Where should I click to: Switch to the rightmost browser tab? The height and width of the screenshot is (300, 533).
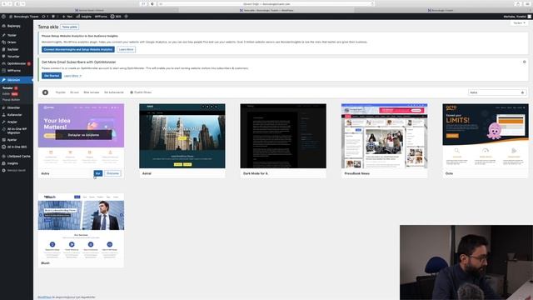coord(441,10)
